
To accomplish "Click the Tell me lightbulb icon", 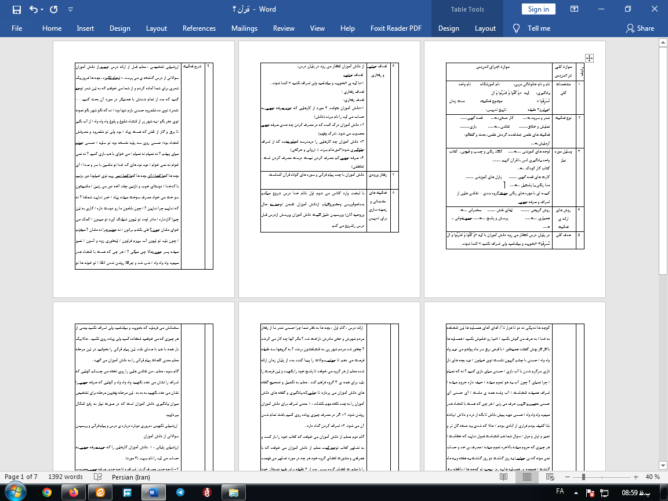I will coord(516,28).
